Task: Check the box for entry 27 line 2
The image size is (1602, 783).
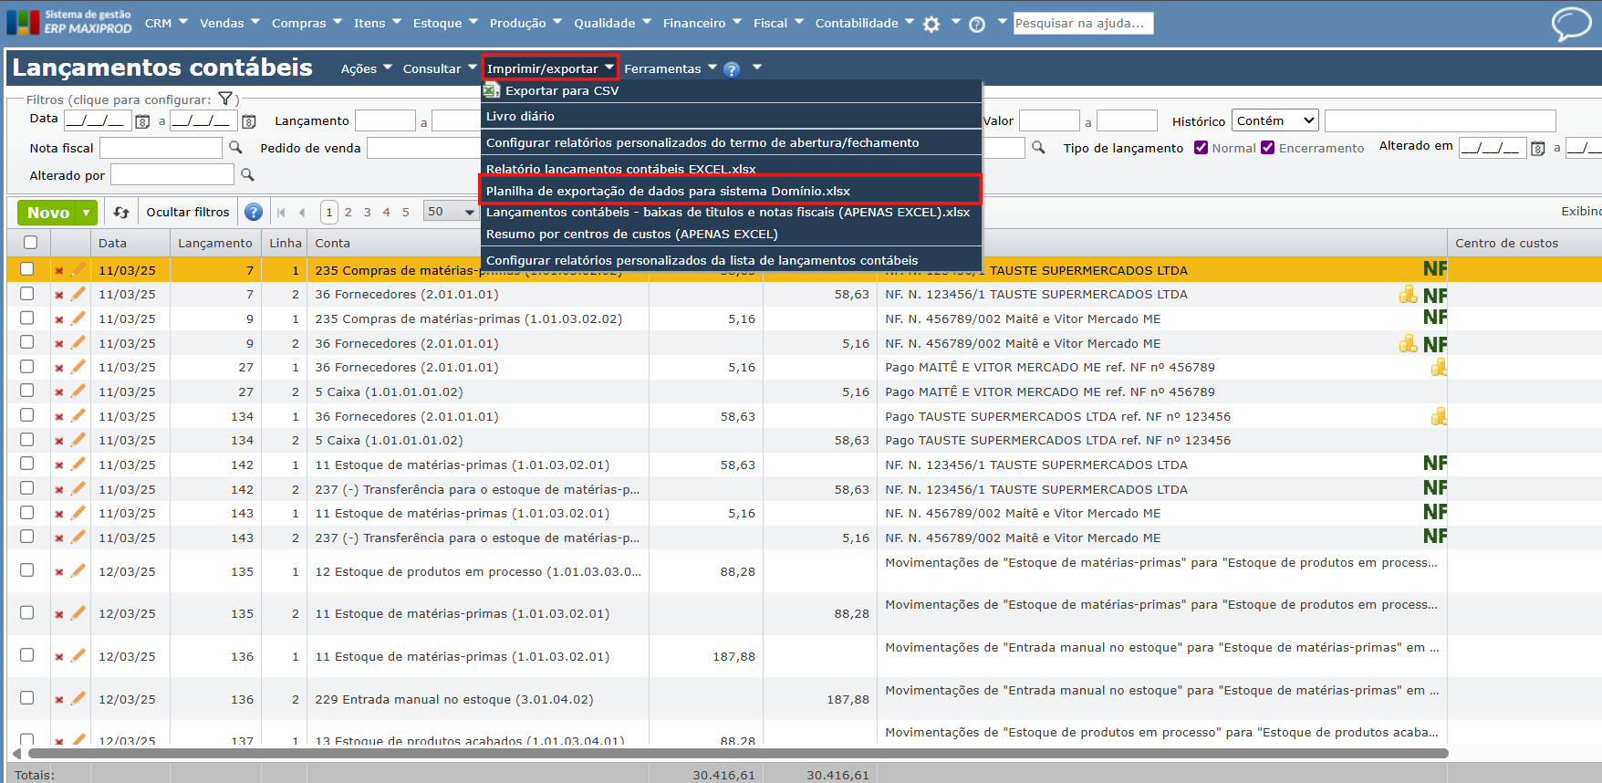Action: point(26,391)
